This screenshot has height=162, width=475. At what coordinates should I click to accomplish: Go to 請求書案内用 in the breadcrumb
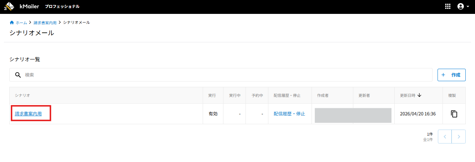coord(45,22)
